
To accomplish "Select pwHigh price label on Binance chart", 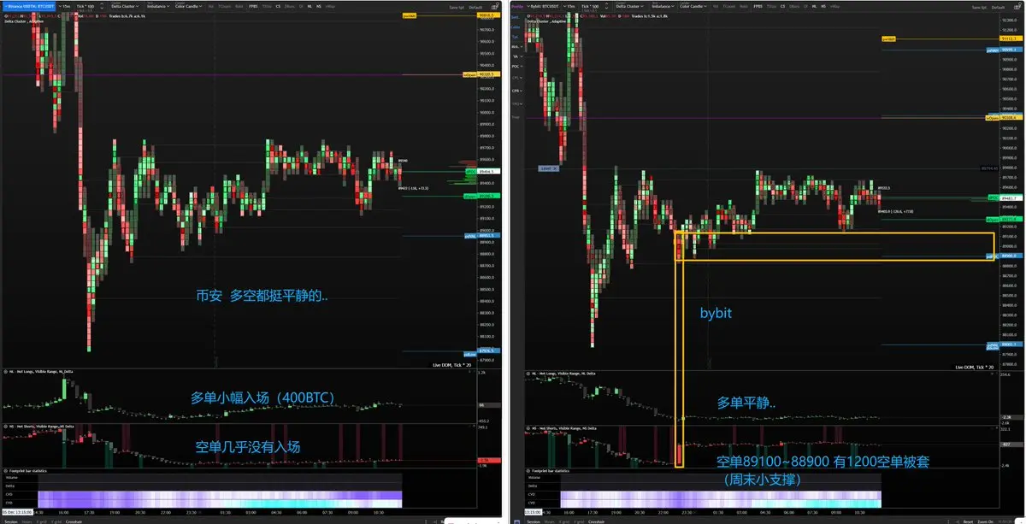I will (x=409, y=15).
